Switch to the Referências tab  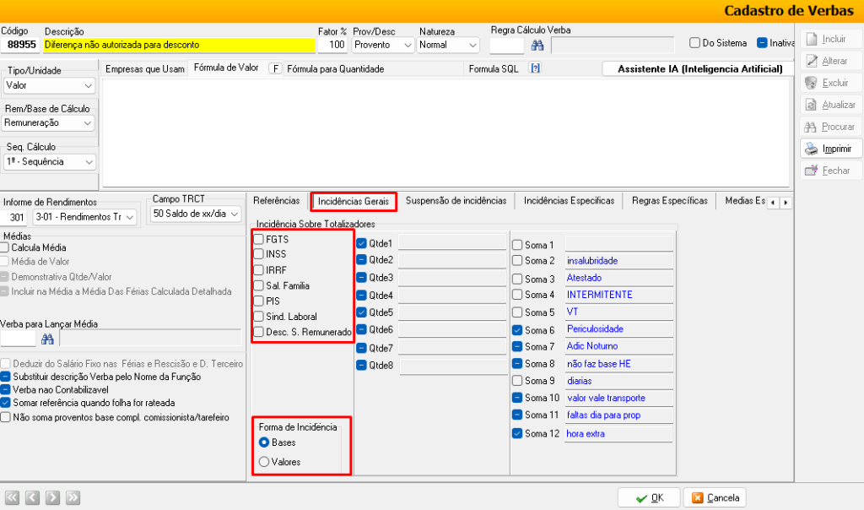coord(277,201)
